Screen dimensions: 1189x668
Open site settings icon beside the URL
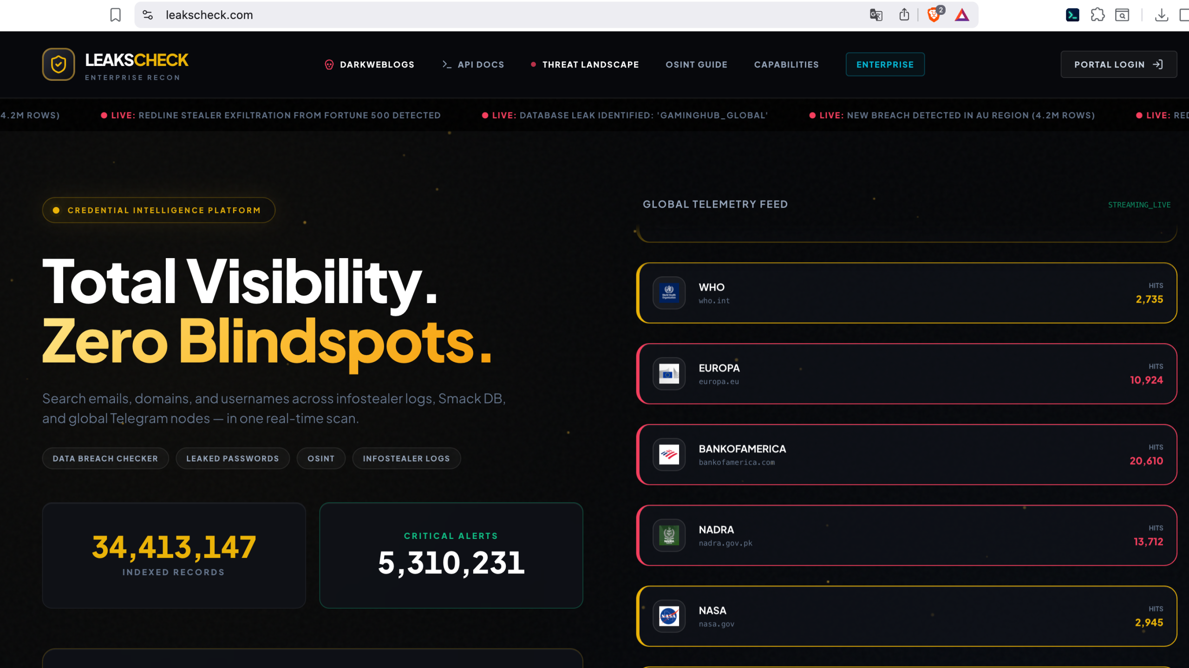pos(148,15)
